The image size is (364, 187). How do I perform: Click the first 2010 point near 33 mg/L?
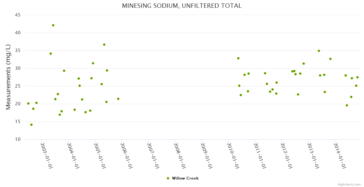click(x=238, y=58)
